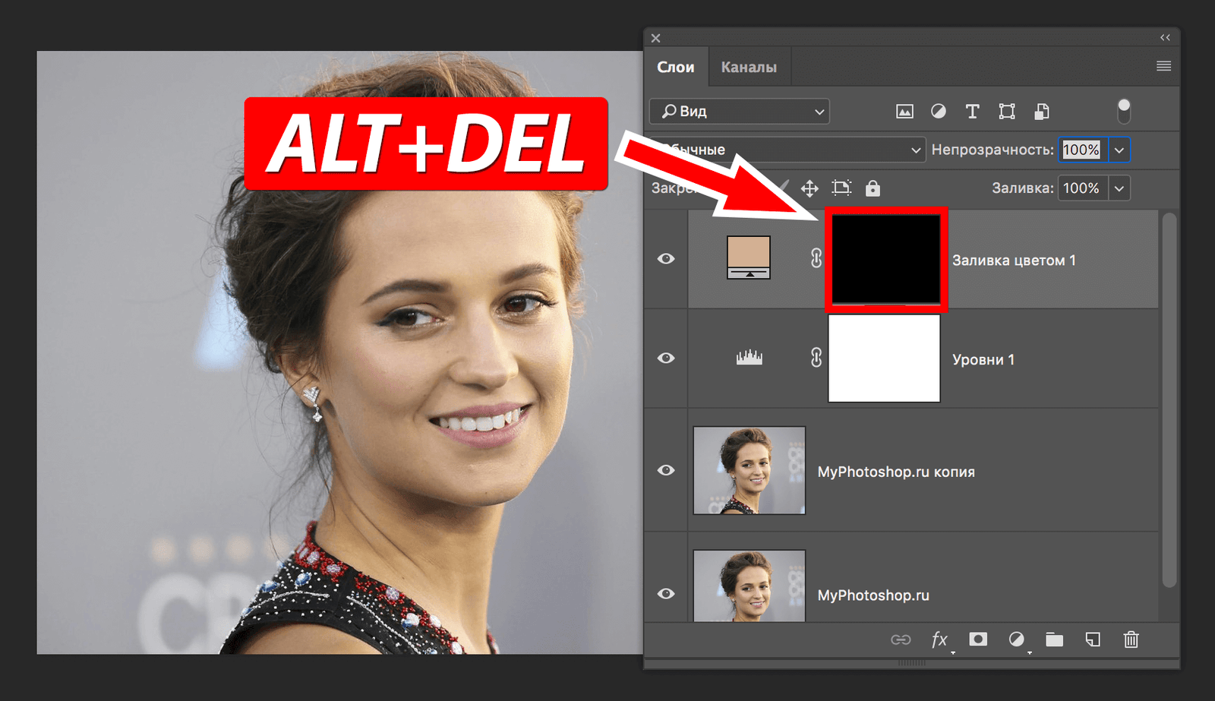Image resolution: width=1215 pixels, height=701 pixels.
Task: Hide the Уровни 1 layer
Action: click(x=666, y=358)
